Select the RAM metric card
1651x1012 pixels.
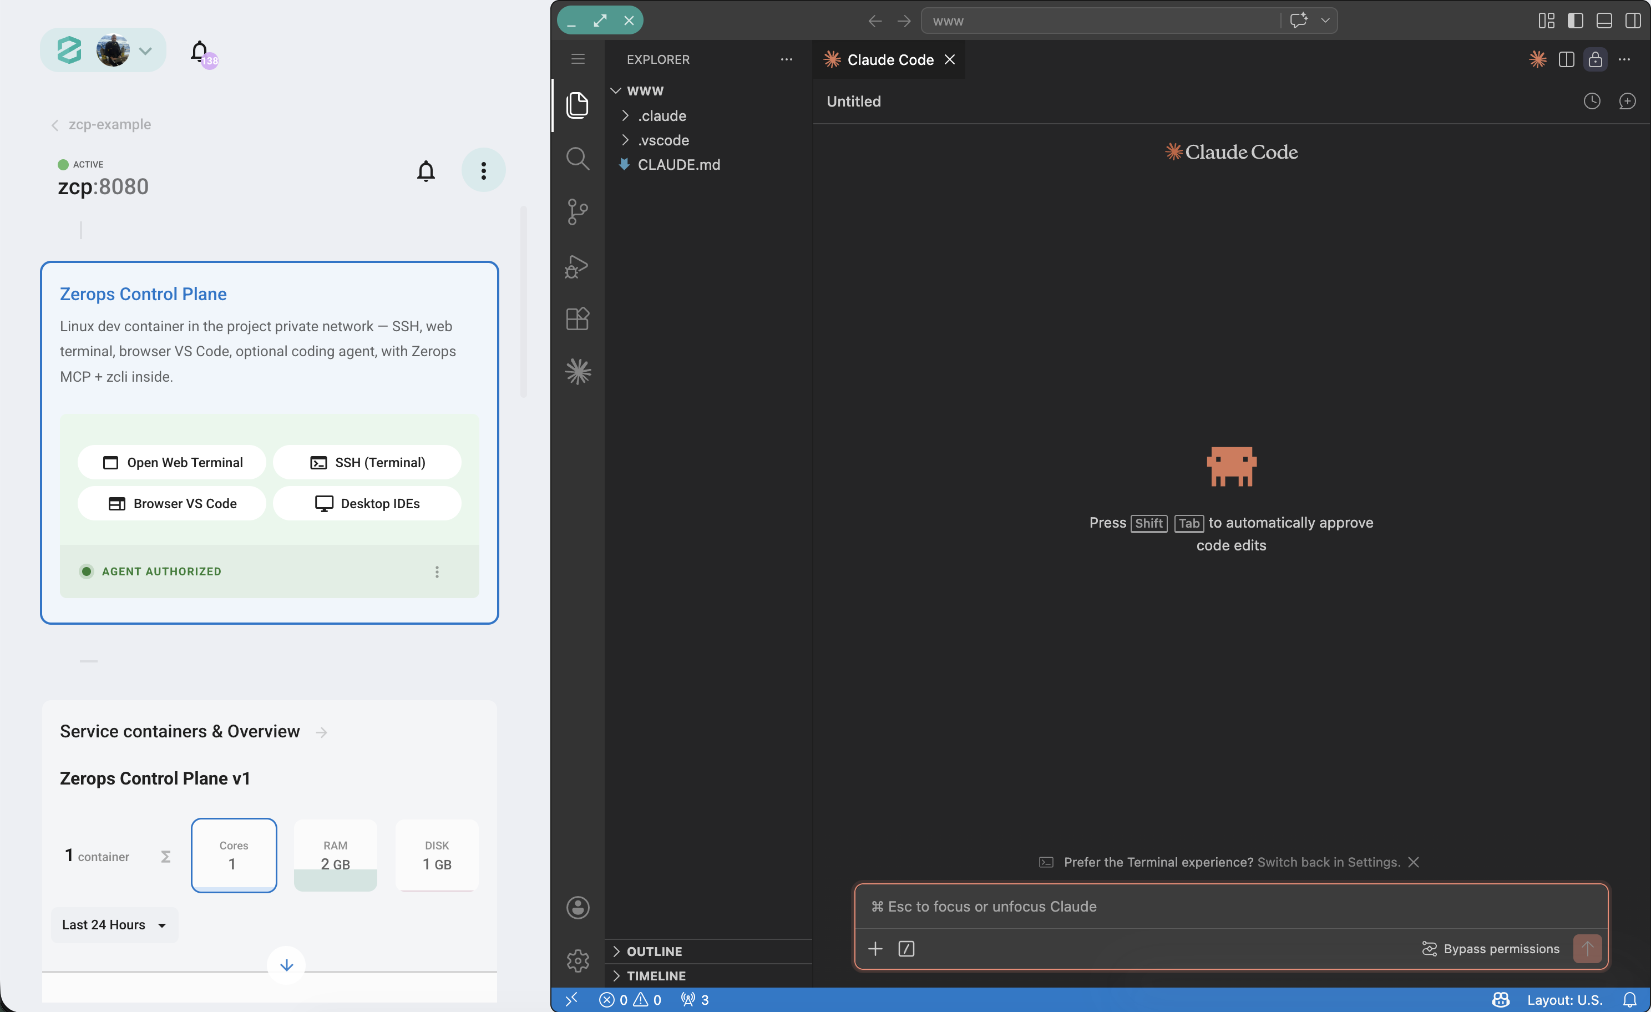pos(336,855)
